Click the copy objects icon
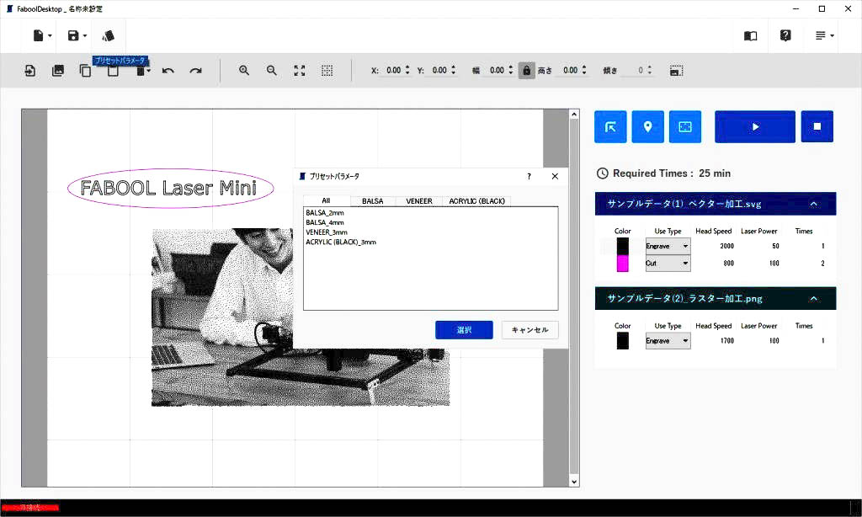862x517 pixels. click(x=85, y=71)
